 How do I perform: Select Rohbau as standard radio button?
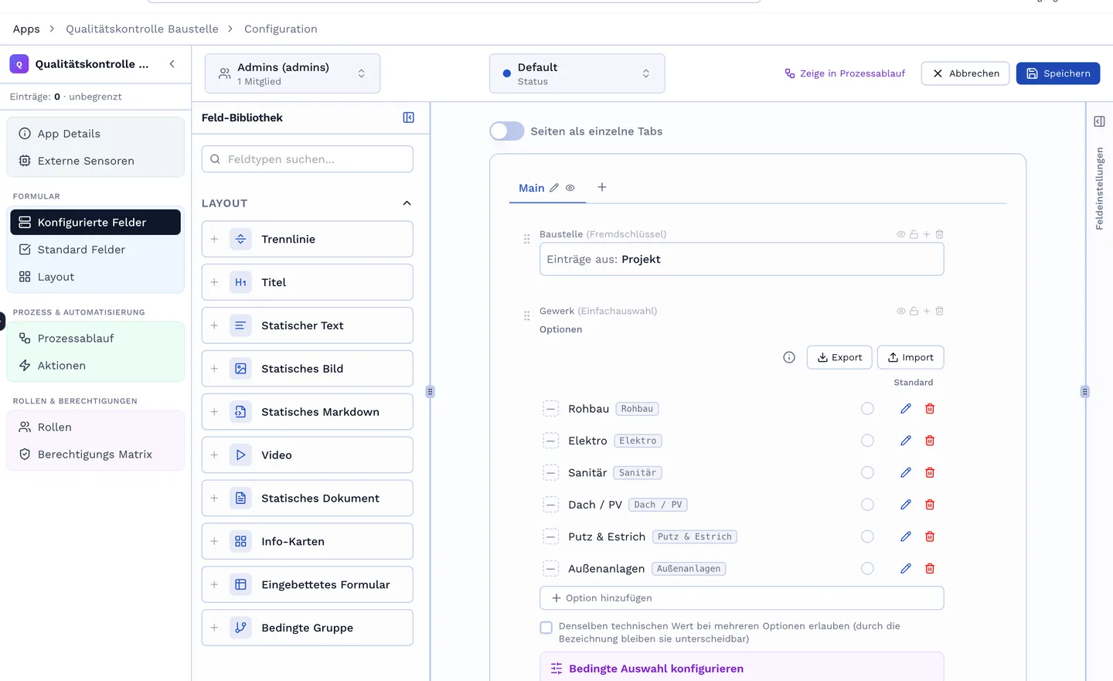tap(867, 408)
